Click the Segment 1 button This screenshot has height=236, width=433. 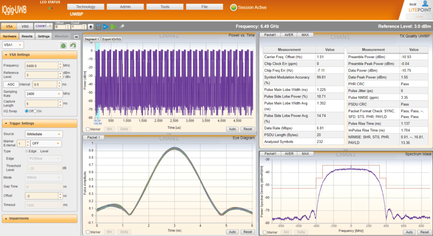coord(92,39)
